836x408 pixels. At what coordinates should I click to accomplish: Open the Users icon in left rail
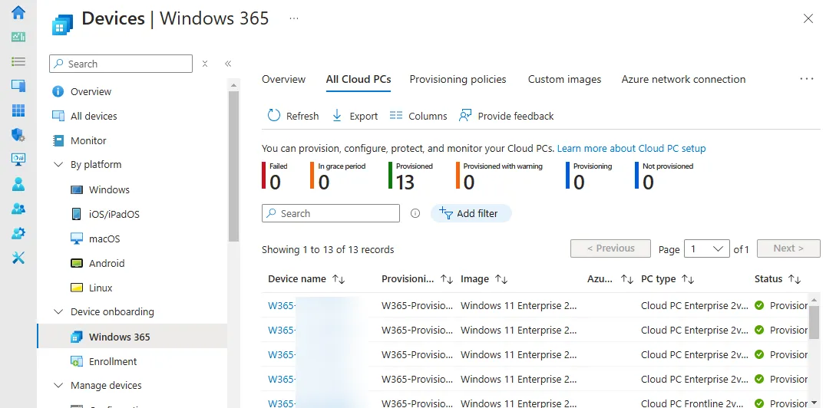pos(18,184)
